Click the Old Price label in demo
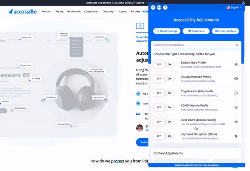The width and height of the screenshot is (250, 171). pyautogui.click(x=6, y=102)
